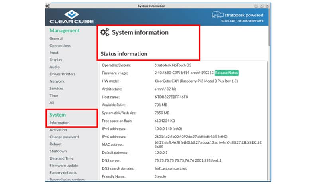This screenshot has width=311, height=184.
Task: Click the gears icon beside System information heading
Action: 105,32
